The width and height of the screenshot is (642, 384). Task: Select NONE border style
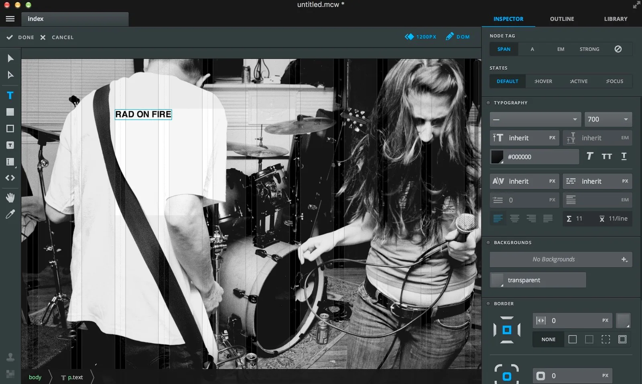point(549,340)
